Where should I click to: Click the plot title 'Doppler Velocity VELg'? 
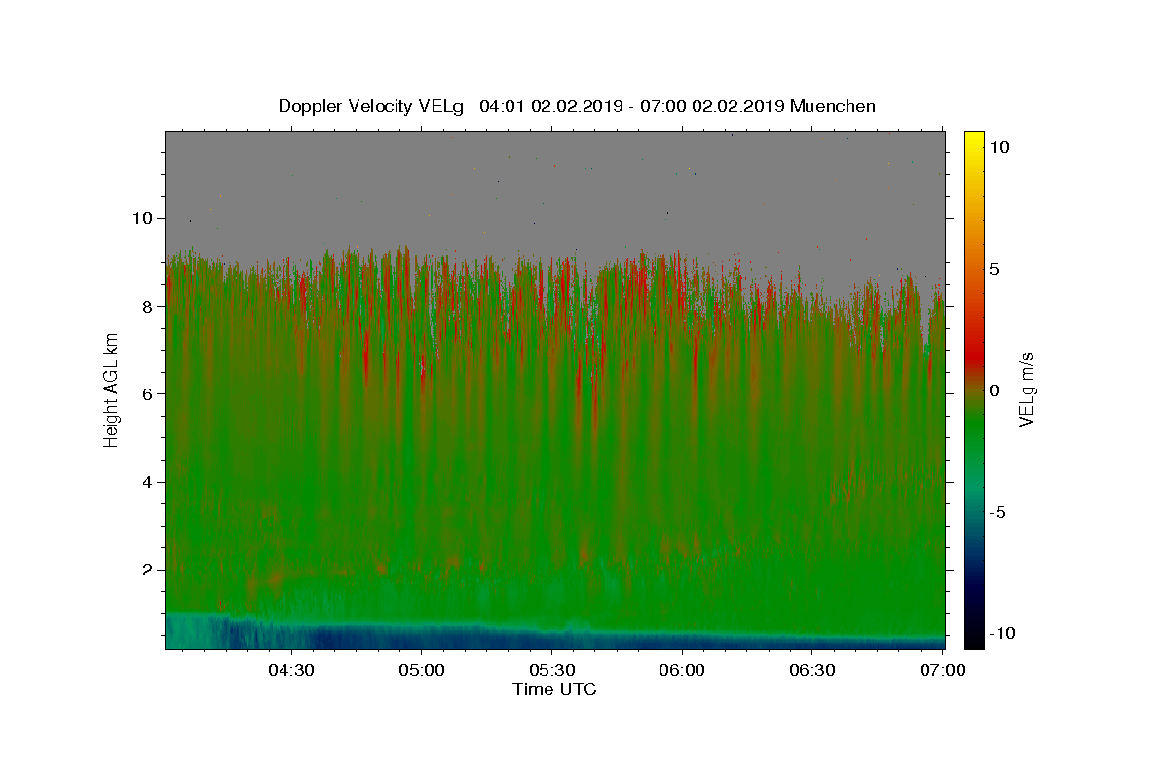click(372, 106)
